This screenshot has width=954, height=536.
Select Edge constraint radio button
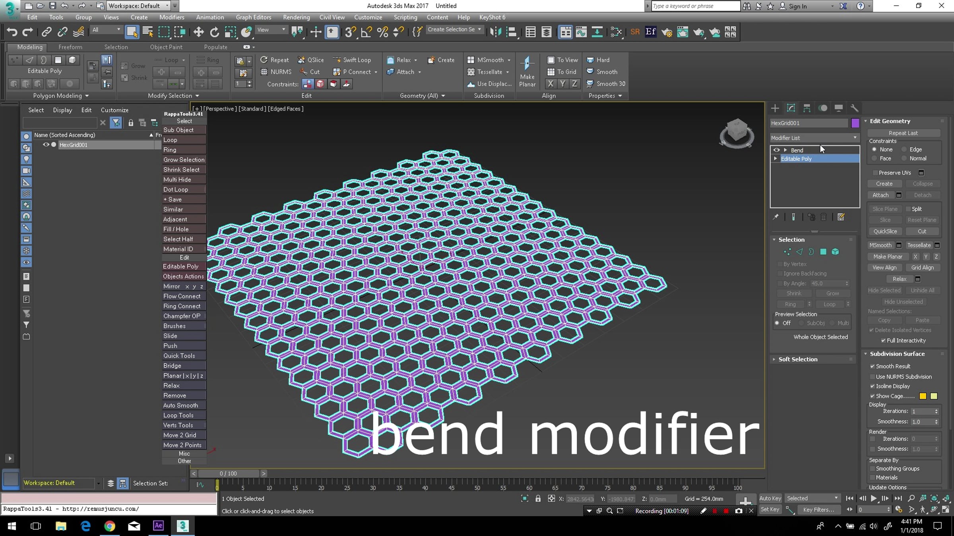[904, 149]
